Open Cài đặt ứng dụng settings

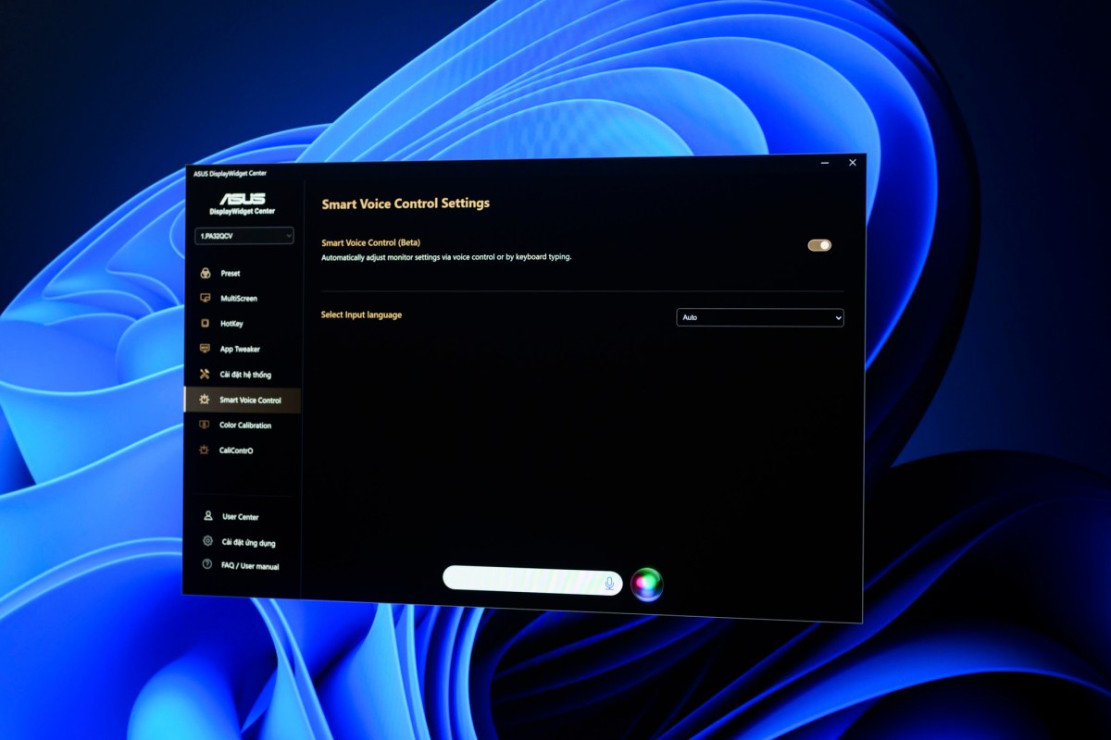coord(248,541)
